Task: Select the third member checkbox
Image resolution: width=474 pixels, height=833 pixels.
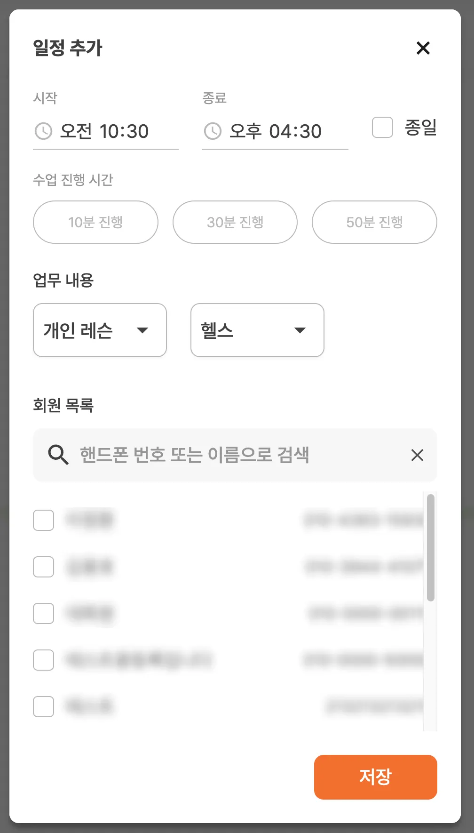Action: (x=44, y=613)
